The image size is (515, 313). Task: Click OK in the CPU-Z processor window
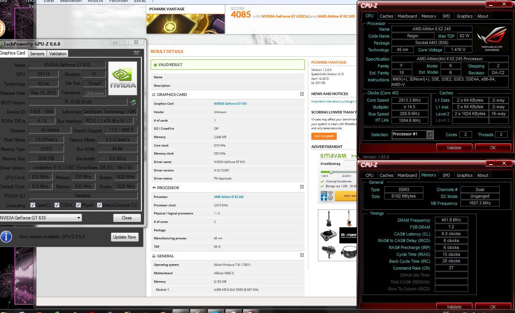(493, 148)
